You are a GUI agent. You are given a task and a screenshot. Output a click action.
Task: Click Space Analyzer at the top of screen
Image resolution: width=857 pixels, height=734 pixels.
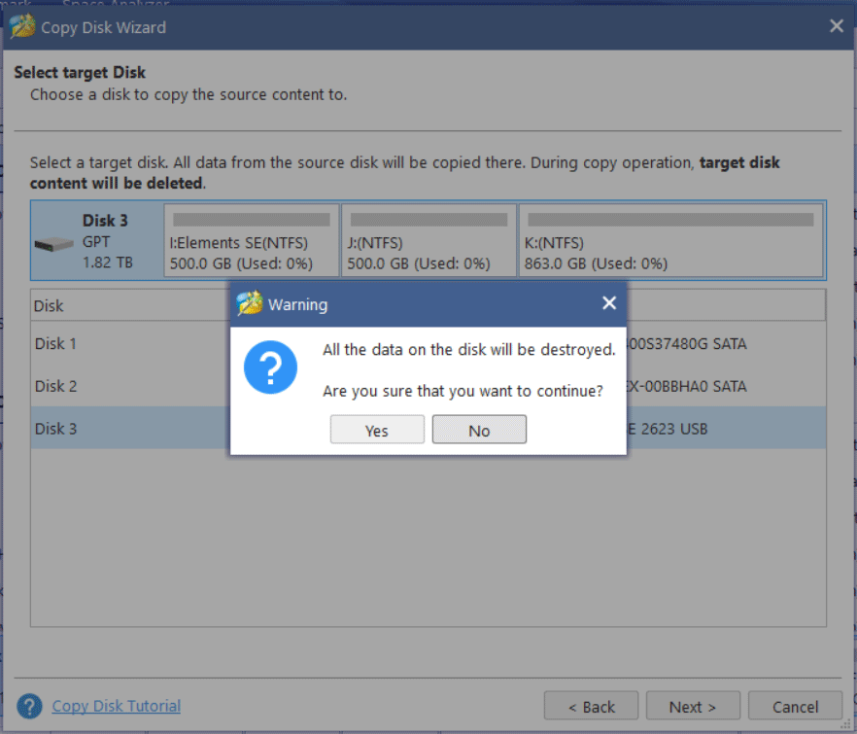[116, 4]
